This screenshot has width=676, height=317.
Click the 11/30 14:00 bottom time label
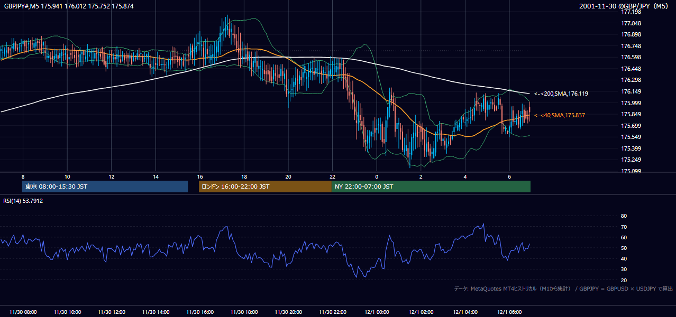(156, 312)
